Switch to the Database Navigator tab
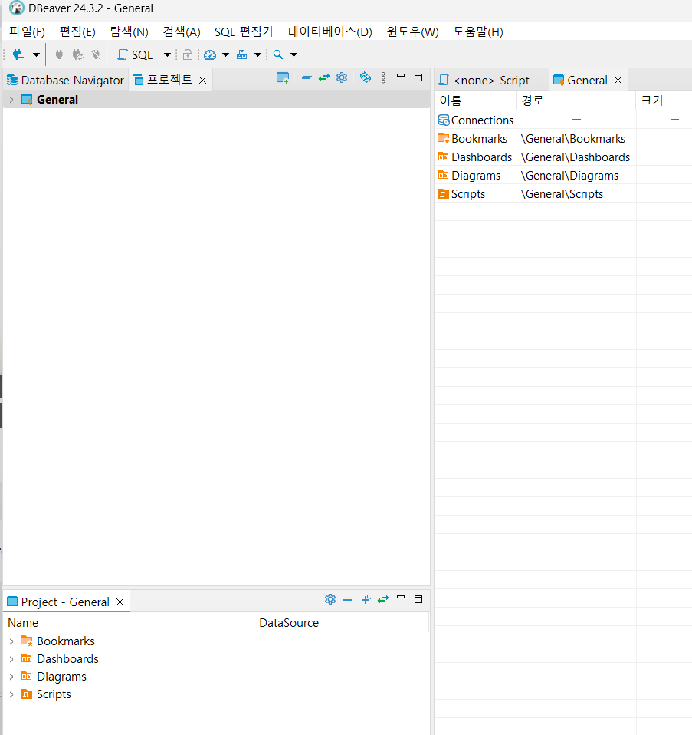Viewport: 692px width, 735px height. pyautogui.click(x=66, y=80)
